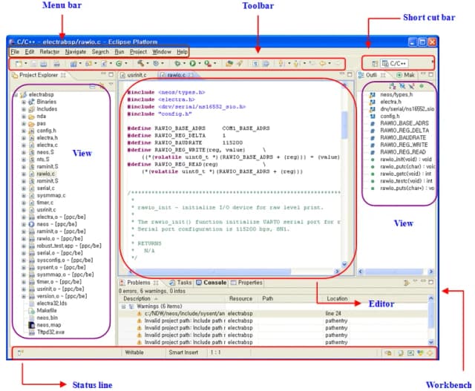
Task: Open Project Explorer view menu triangle
Action: click(111, 85)
